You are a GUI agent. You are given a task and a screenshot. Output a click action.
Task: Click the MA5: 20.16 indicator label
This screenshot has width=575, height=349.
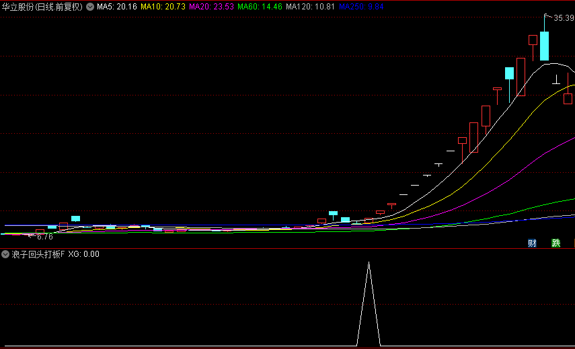coord(117,7)
